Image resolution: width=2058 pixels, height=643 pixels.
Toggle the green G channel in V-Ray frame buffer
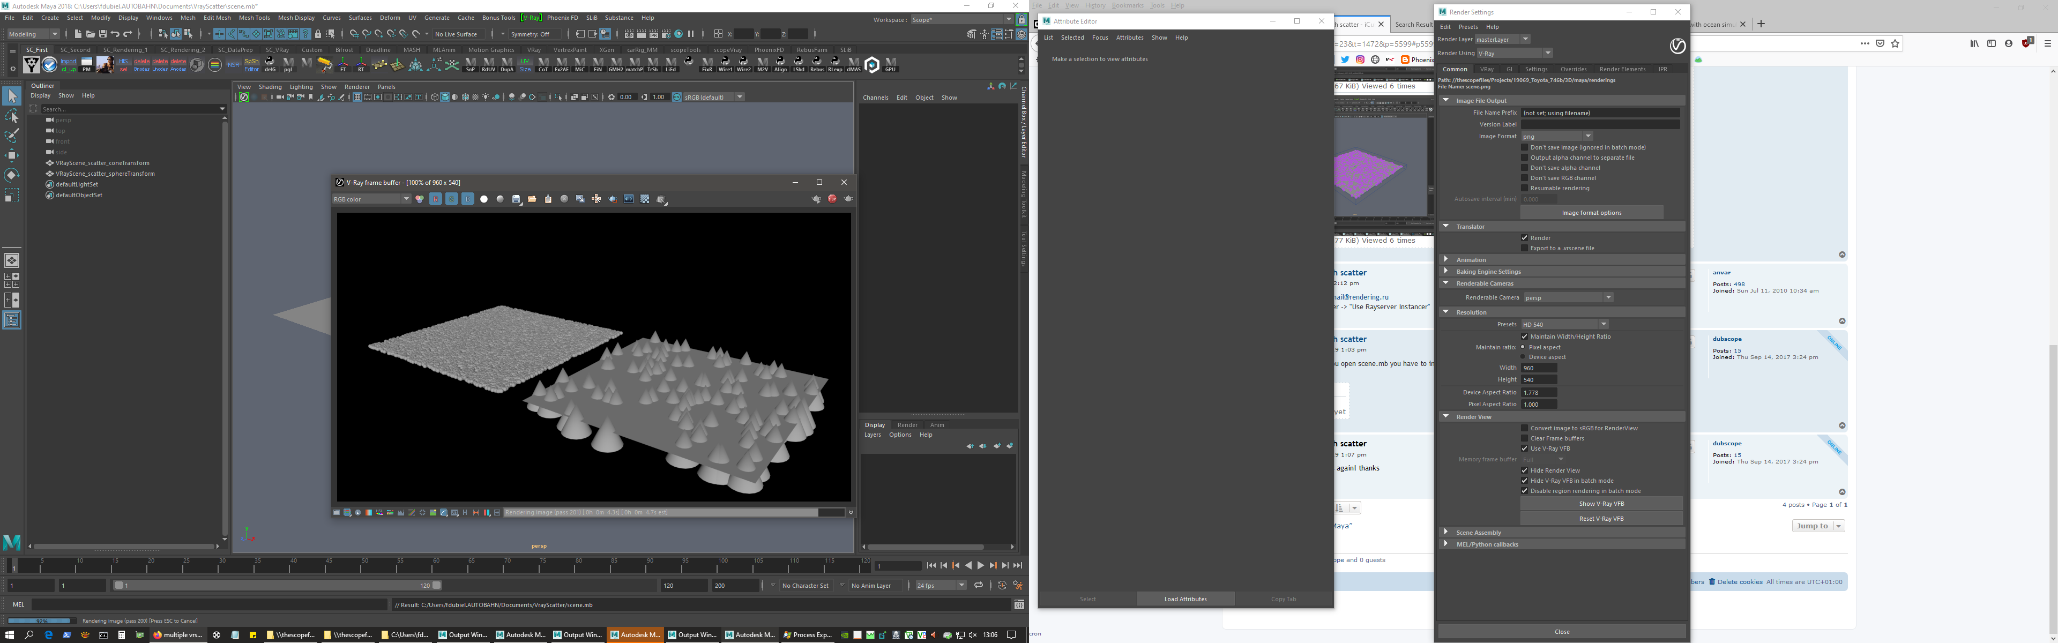452,199
